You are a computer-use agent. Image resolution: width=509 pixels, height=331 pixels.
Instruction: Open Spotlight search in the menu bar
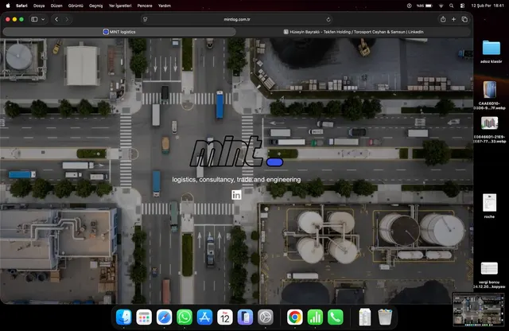point(451,6)
